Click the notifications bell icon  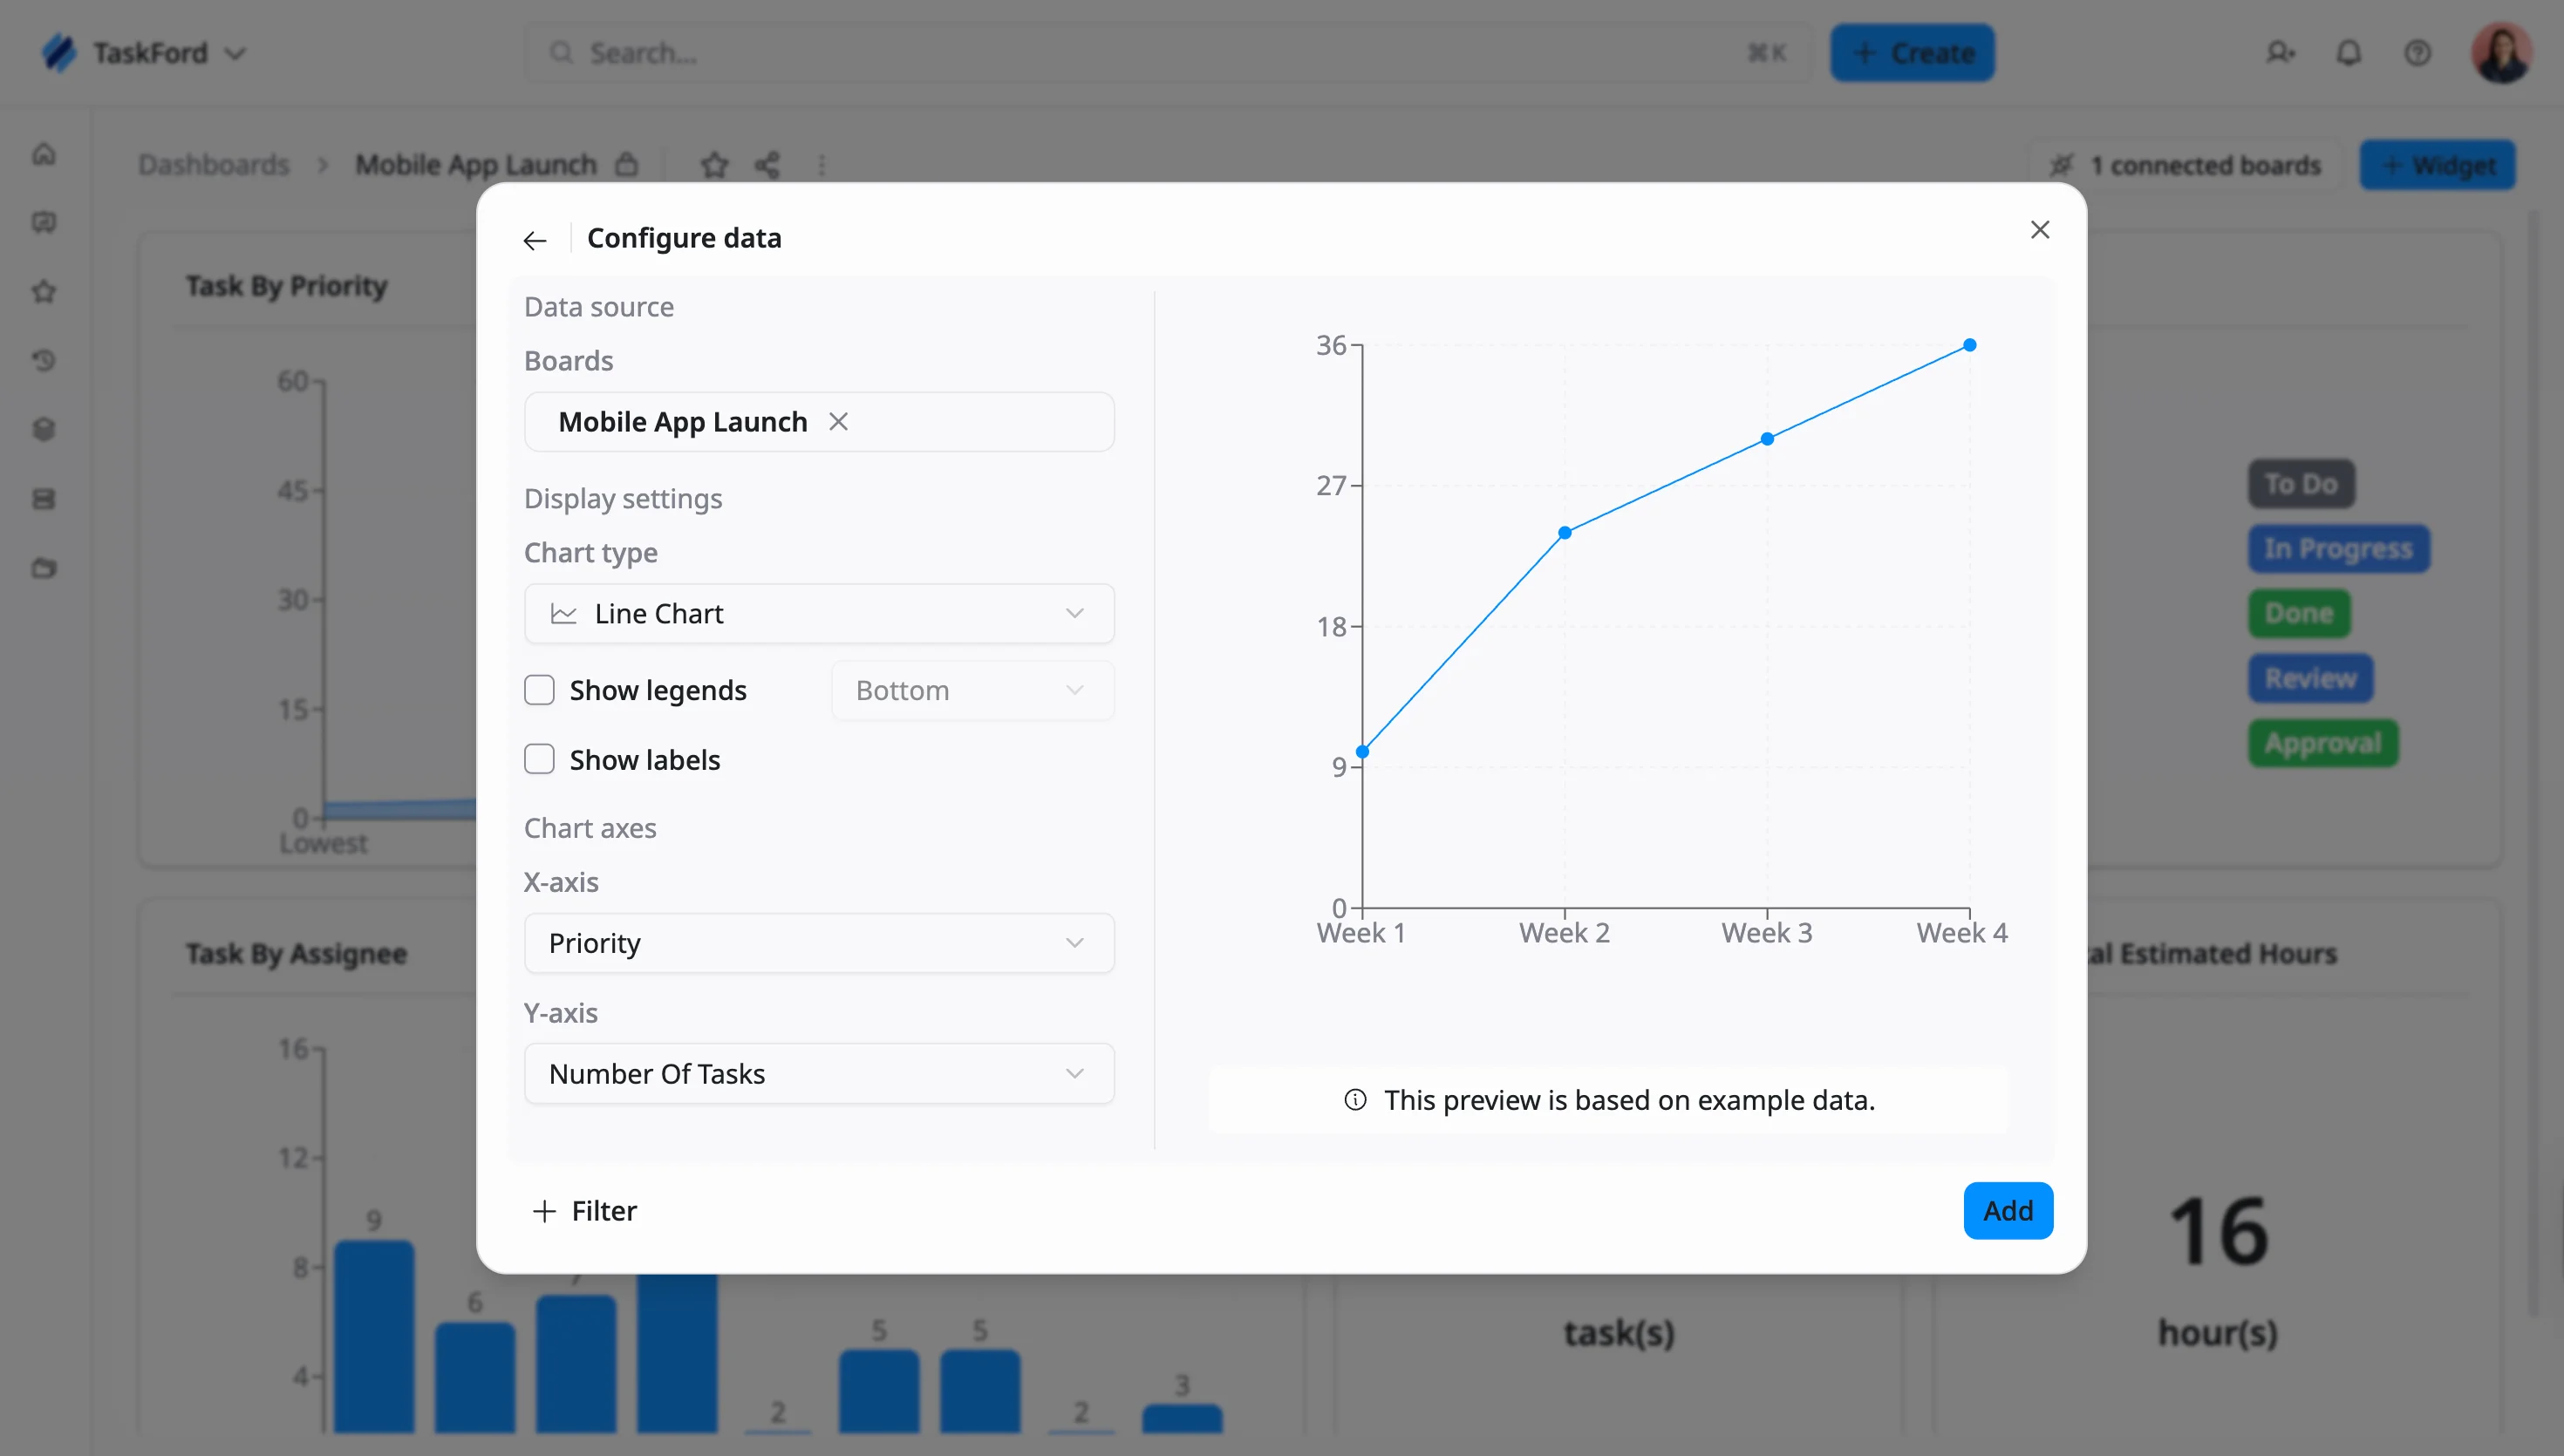point(2349,53)
